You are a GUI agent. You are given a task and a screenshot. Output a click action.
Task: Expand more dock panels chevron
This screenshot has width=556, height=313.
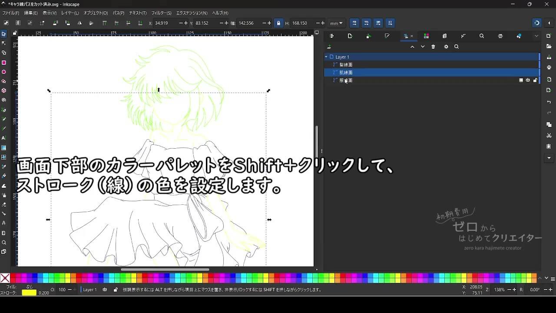point(536,36)
